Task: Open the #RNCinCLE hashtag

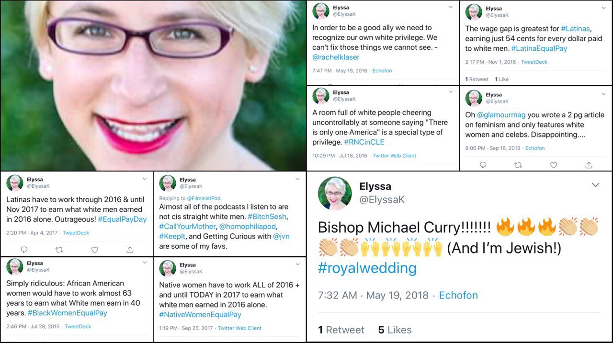Action: (x=364, y=142)
